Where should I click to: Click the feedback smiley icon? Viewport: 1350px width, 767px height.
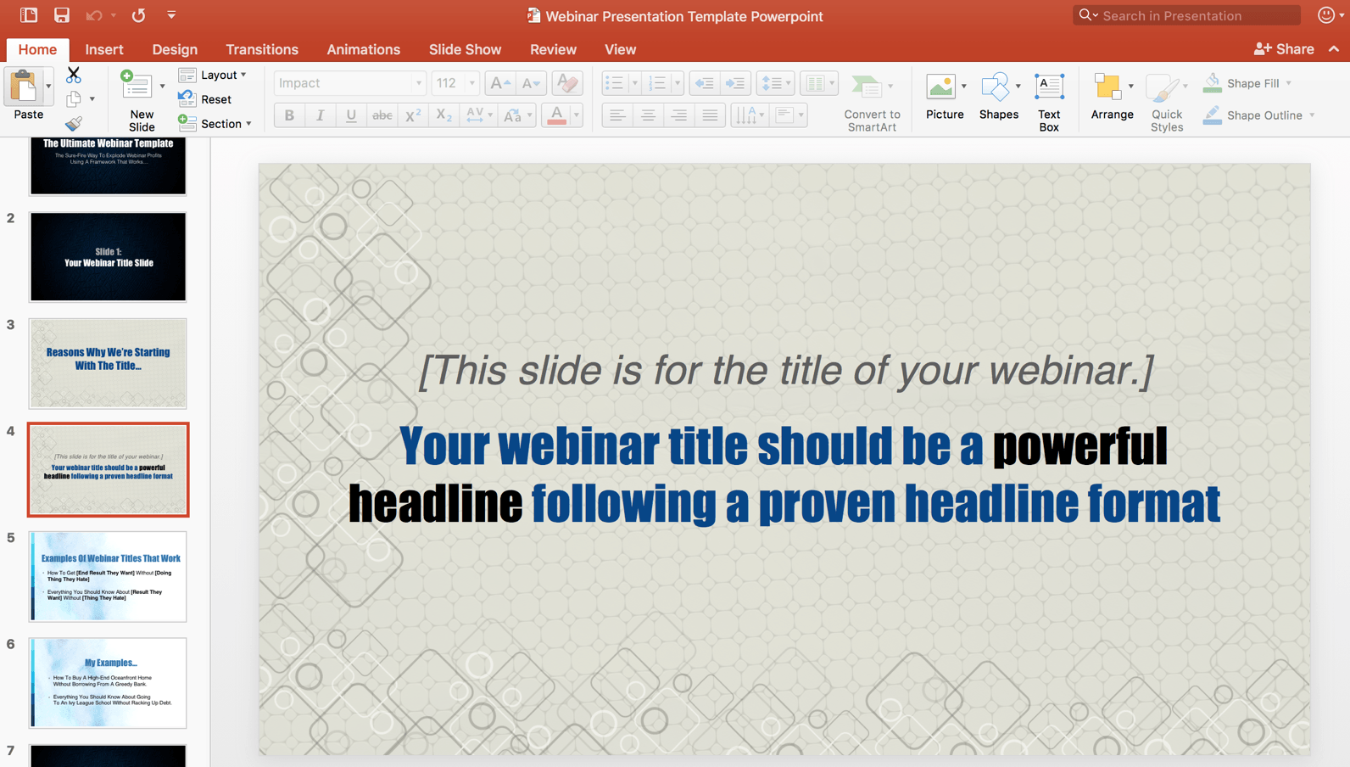click(1326, 15)
